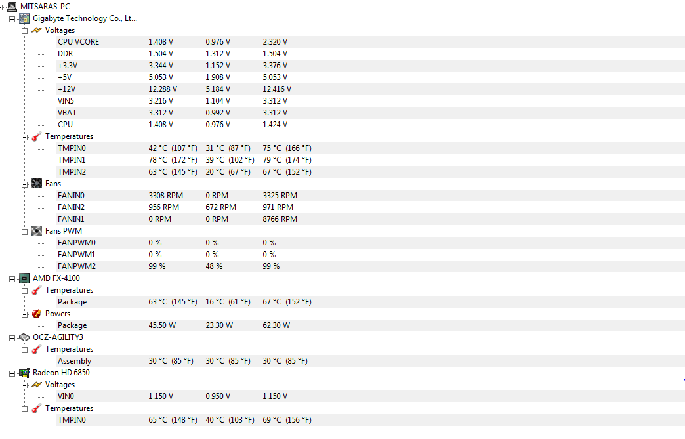685x439 pixels.
Task: Click the Powers flame icon
Action: click(37, 314)
